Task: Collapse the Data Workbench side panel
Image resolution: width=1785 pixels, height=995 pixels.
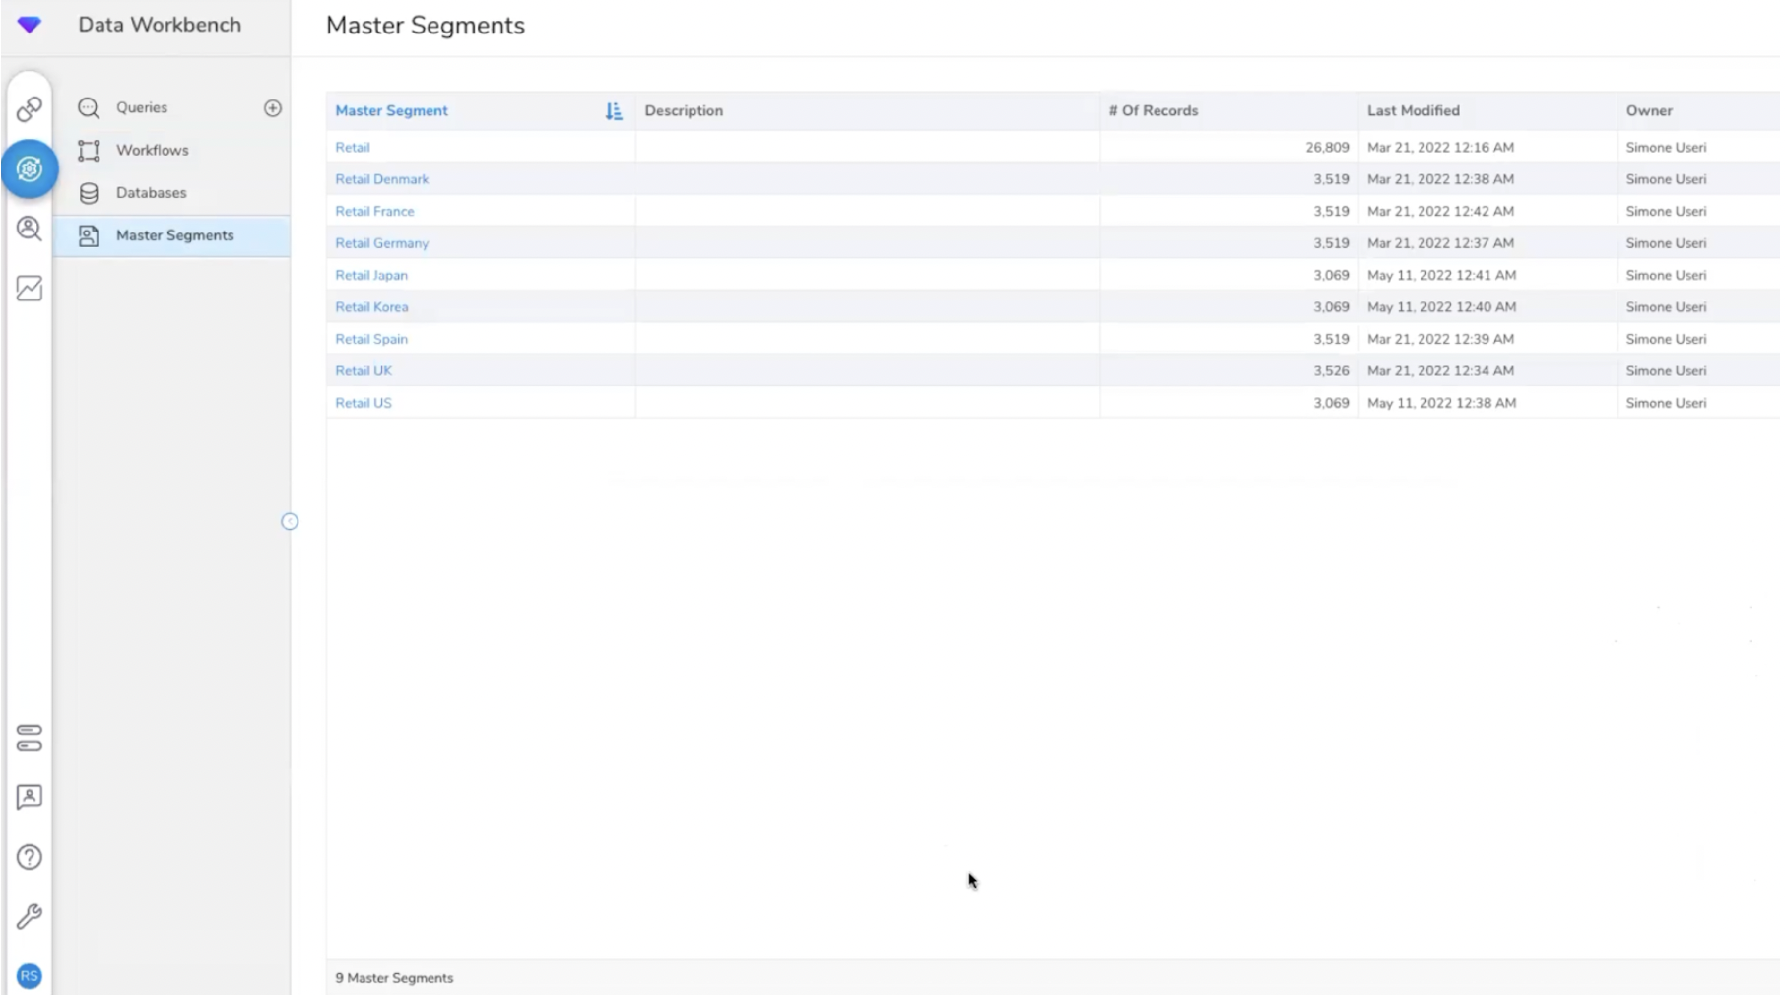Action: [290, 522]
